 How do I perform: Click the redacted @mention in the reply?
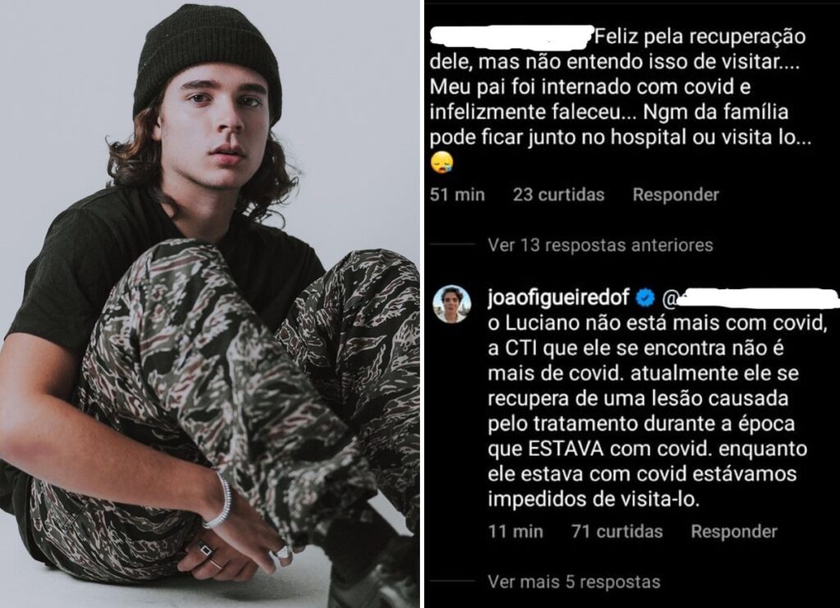(751, 297)
